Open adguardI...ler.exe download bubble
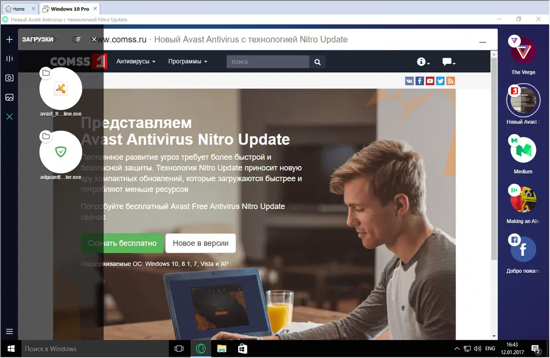550x358 pixels. point(61,152)
